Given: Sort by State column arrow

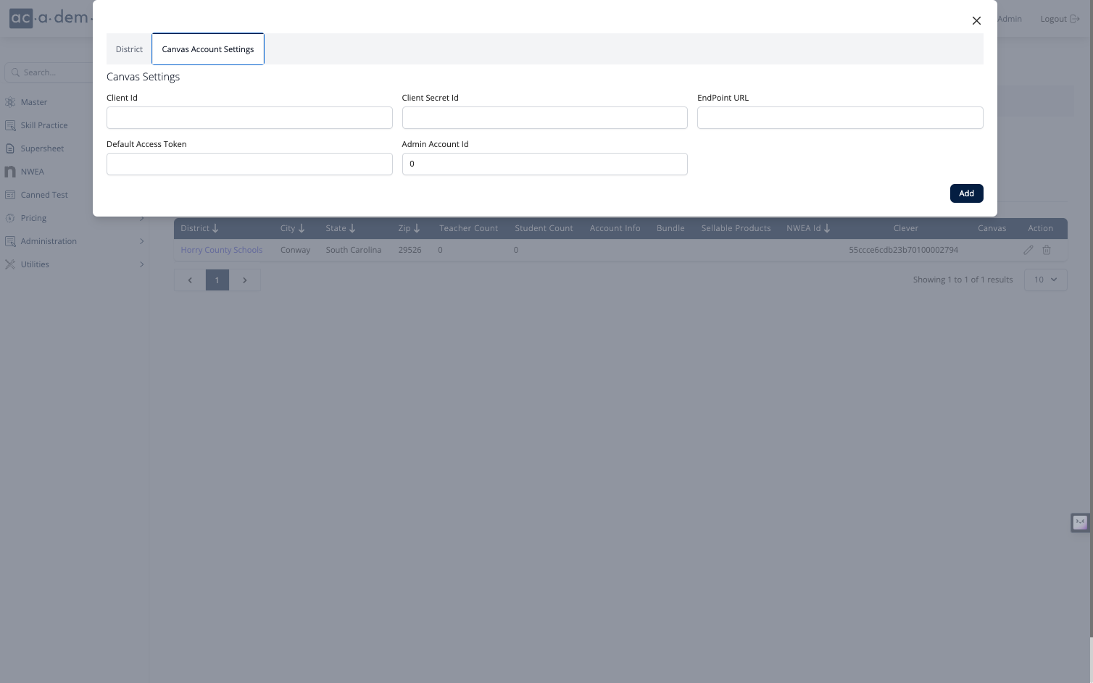Looking at the screenshot, I should pyautogui.click(x=352, y=228).
